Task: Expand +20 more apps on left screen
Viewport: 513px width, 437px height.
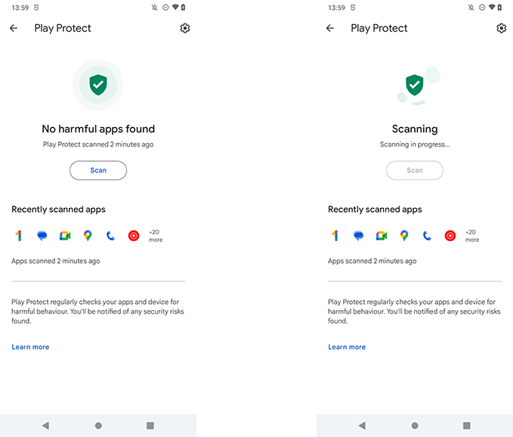Action: pyautogui.click(x=156, y=236)
